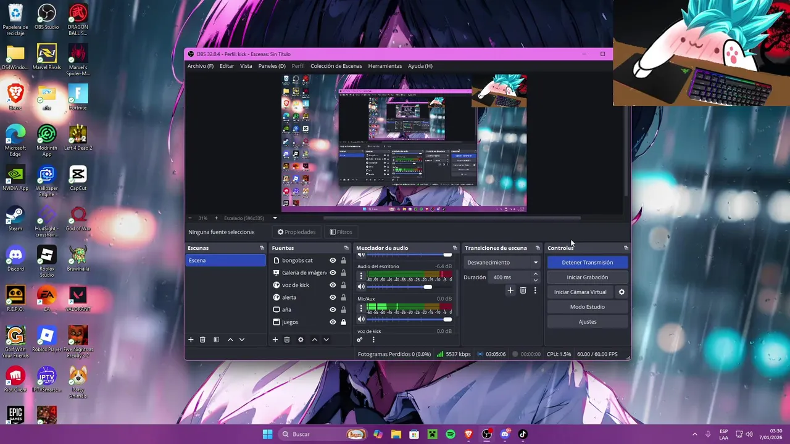Select the Escena scene row

click(225, 260)
